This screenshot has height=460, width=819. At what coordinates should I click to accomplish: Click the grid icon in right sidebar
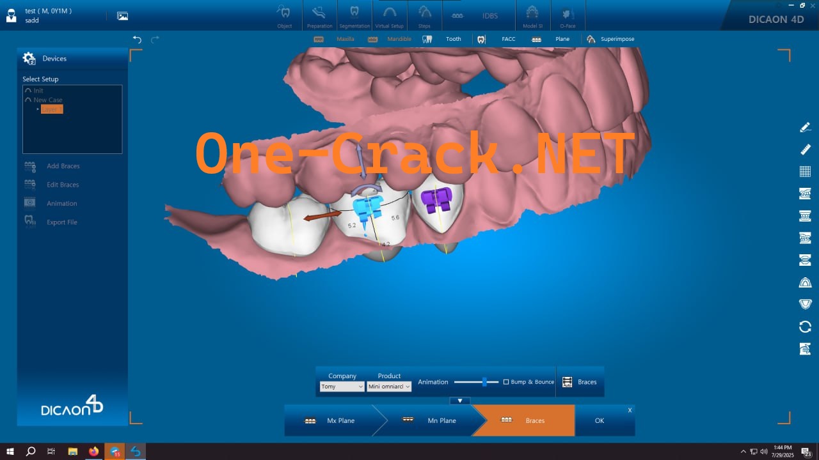click(x=805, y=171)
